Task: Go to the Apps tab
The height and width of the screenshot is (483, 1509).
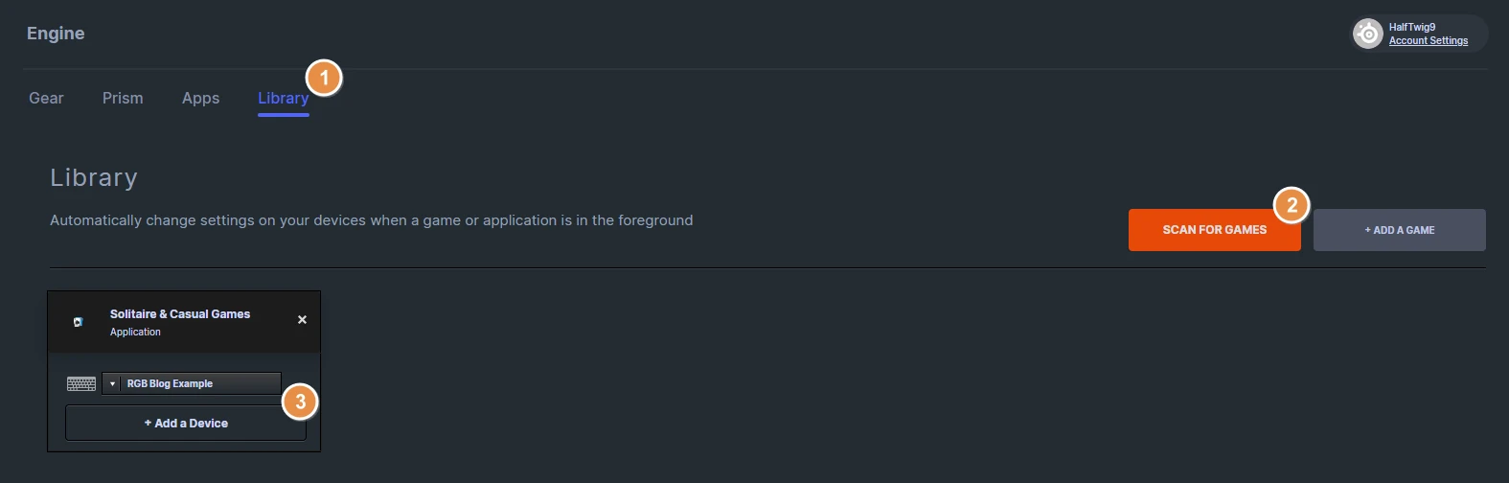Action: click(200, 98)
